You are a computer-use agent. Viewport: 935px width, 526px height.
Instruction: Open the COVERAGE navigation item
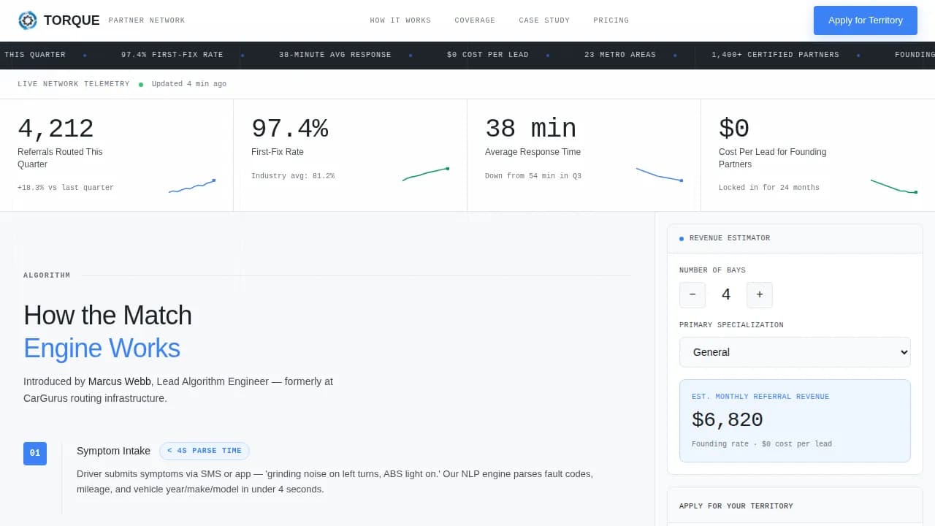point(475,20)
